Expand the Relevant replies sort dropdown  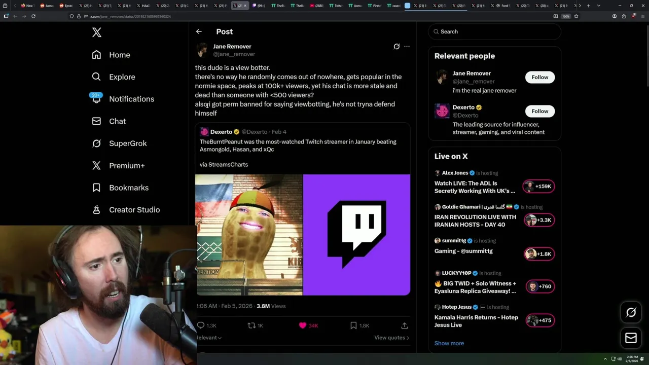pyautogui.click(x=209, y=338)
